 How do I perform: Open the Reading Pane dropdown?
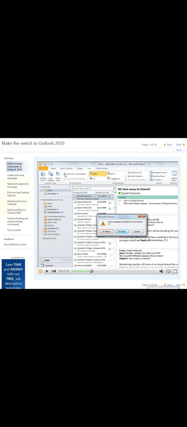point(158,176)
